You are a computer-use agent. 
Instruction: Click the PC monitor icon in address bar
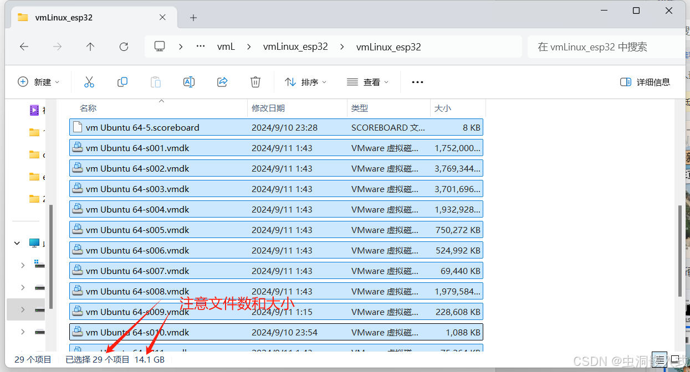pyautogui.click(x=160, y=46)
